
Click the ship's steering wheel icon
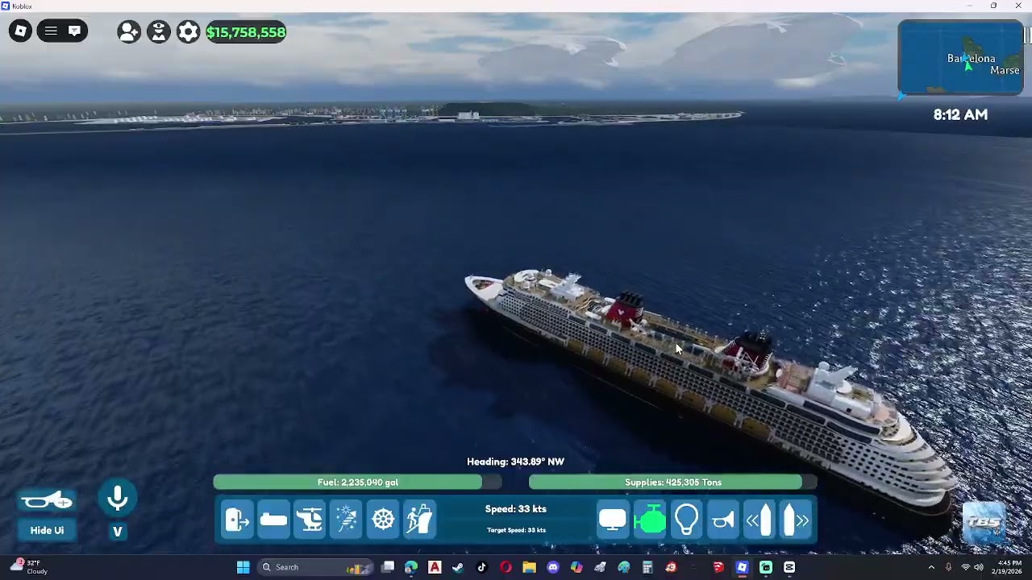tap(383, 520)
